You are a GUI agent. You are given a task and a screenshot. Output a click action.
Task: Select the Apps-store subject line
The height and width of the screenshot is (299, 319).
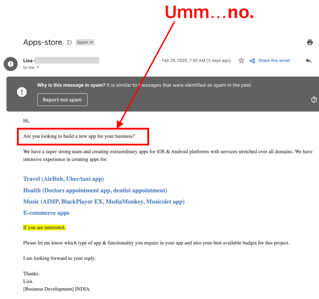[43, 42]
